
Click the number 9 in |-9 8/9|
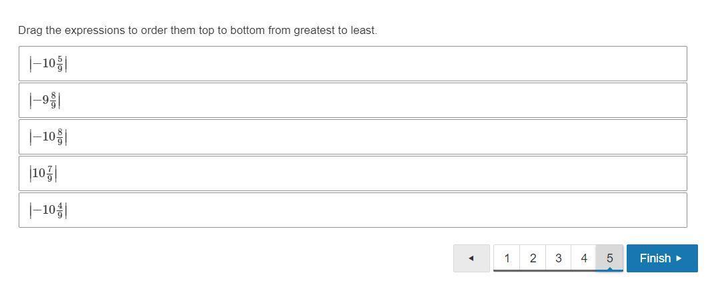coord(45,101)
